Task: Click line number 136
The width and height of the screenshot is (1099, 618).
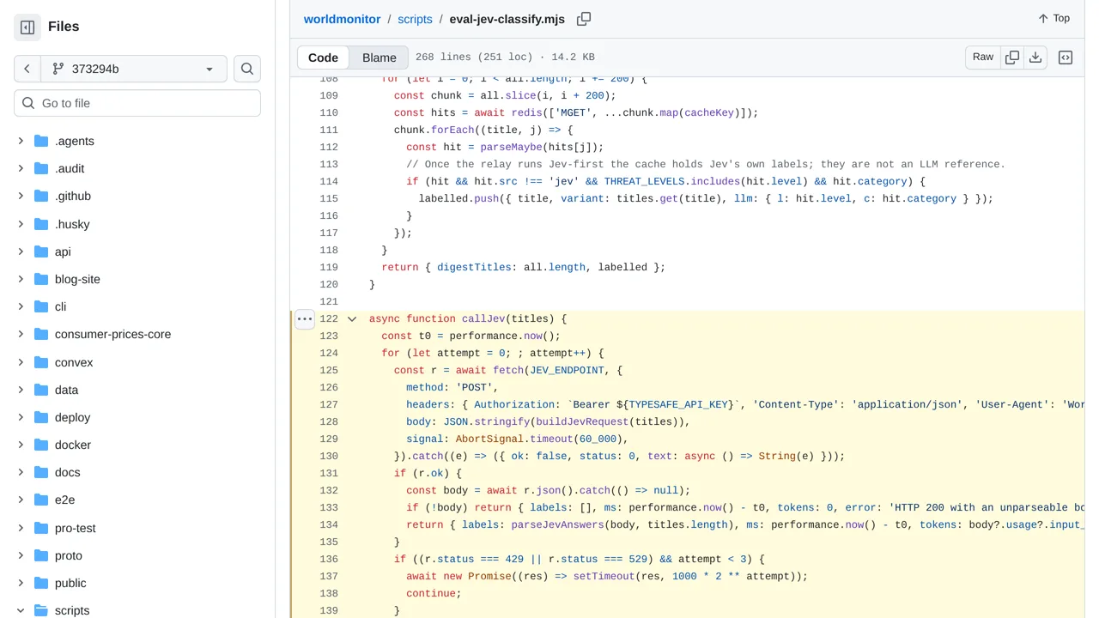Action: click(x=328, y=559)
